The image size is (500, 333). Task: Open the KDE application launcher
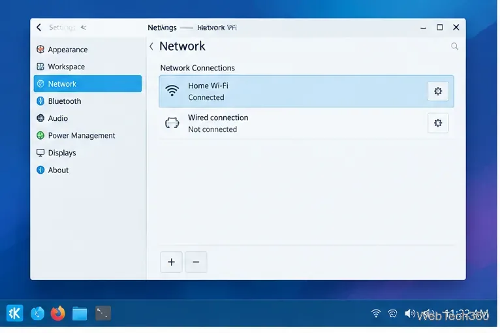point(14,313)
